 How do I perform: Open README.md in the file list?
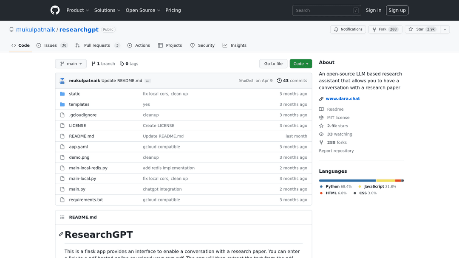(x=81, y=136)
